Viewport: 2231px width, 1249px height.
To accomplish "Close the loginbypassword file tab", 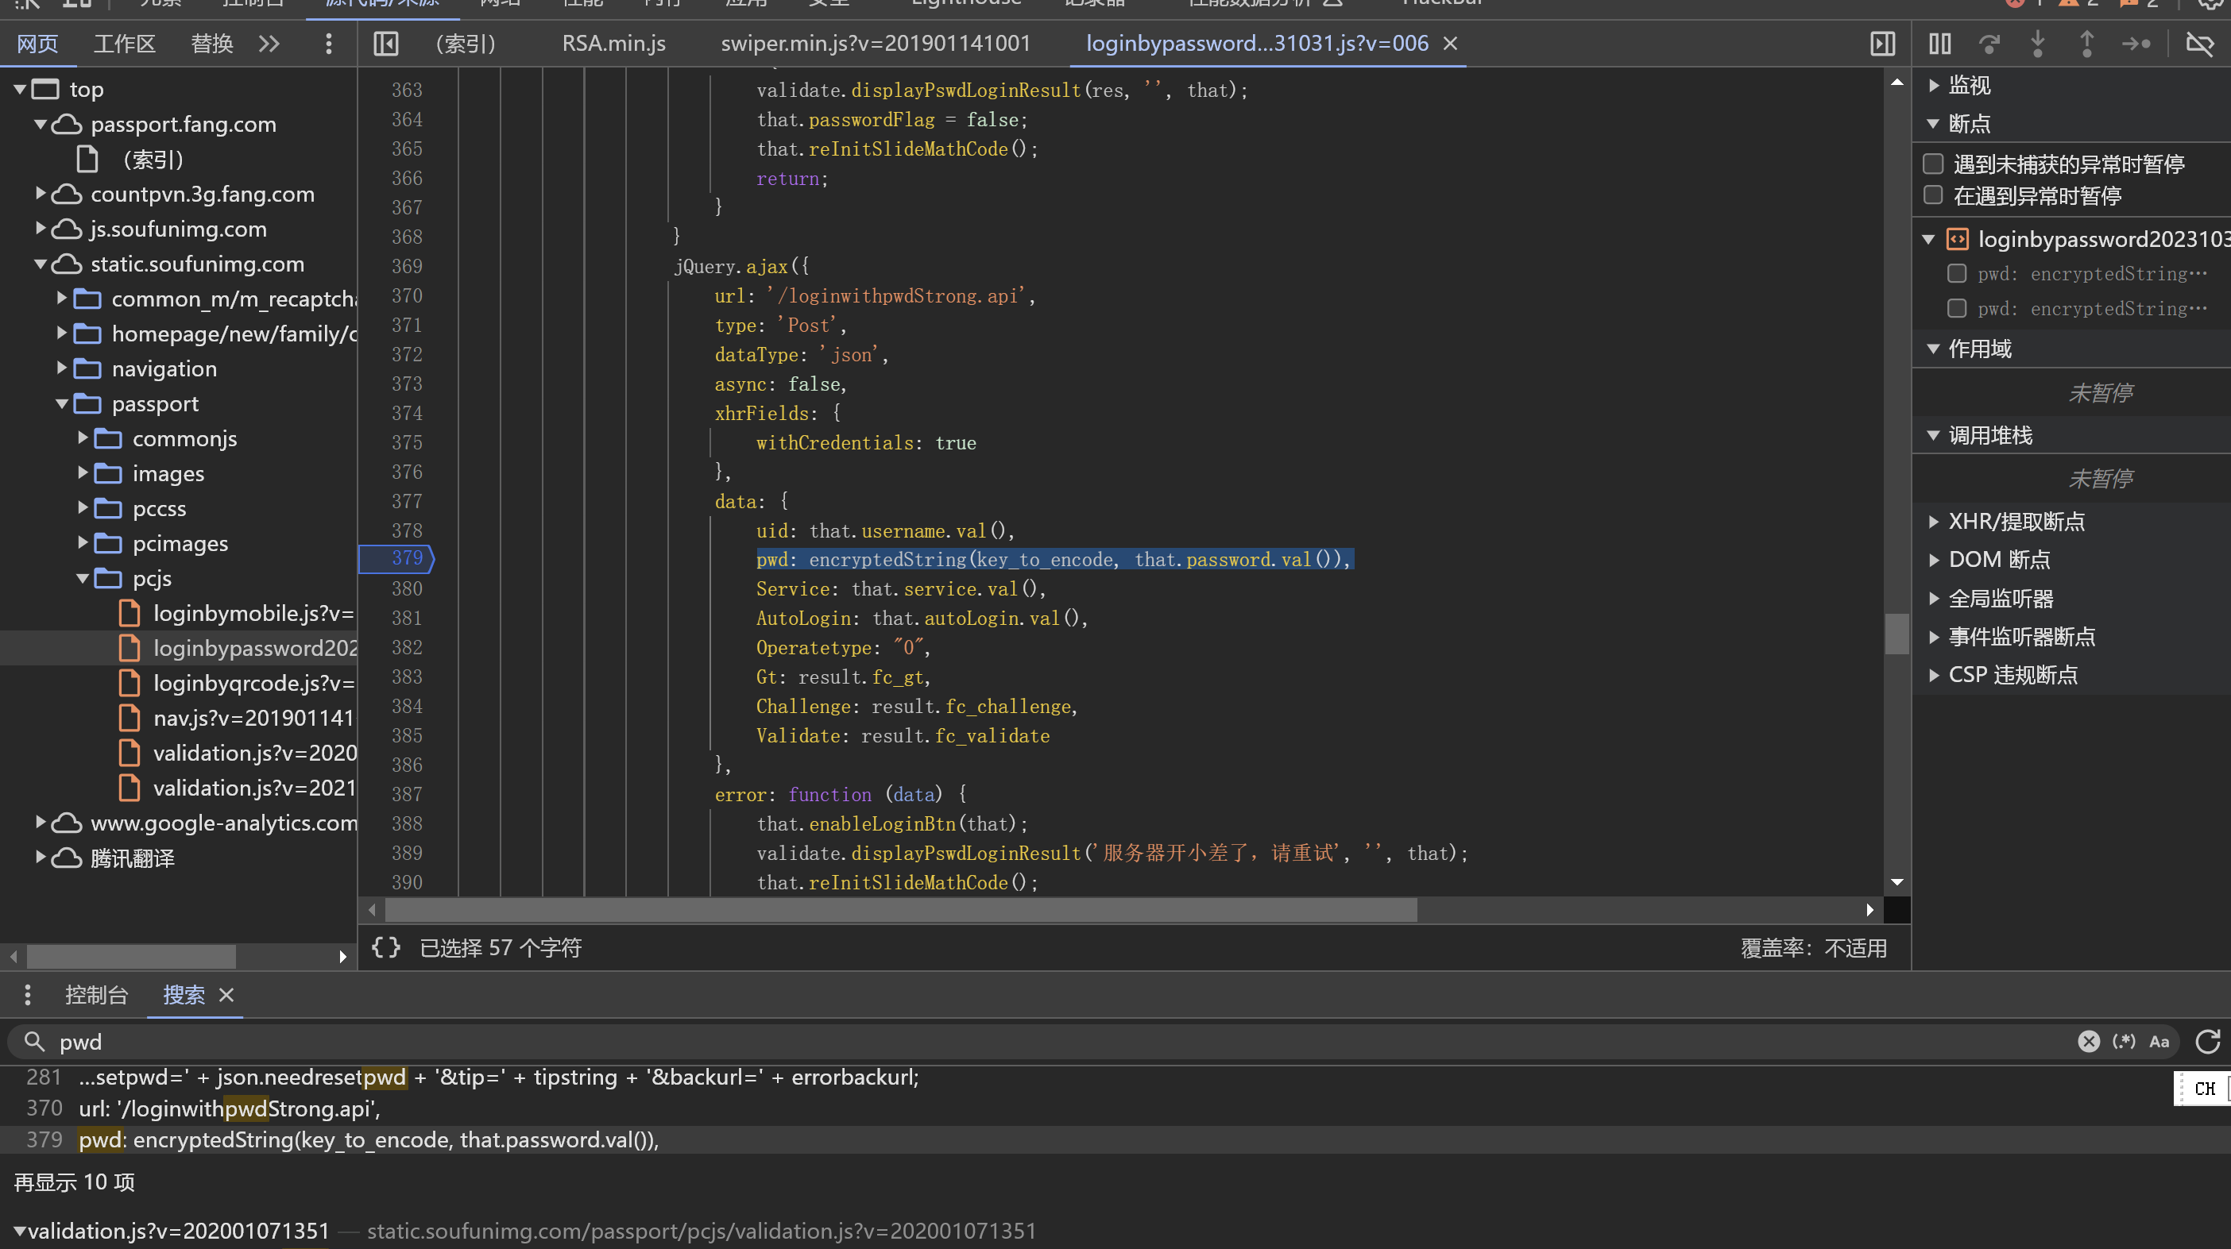I will [1451, 44].
